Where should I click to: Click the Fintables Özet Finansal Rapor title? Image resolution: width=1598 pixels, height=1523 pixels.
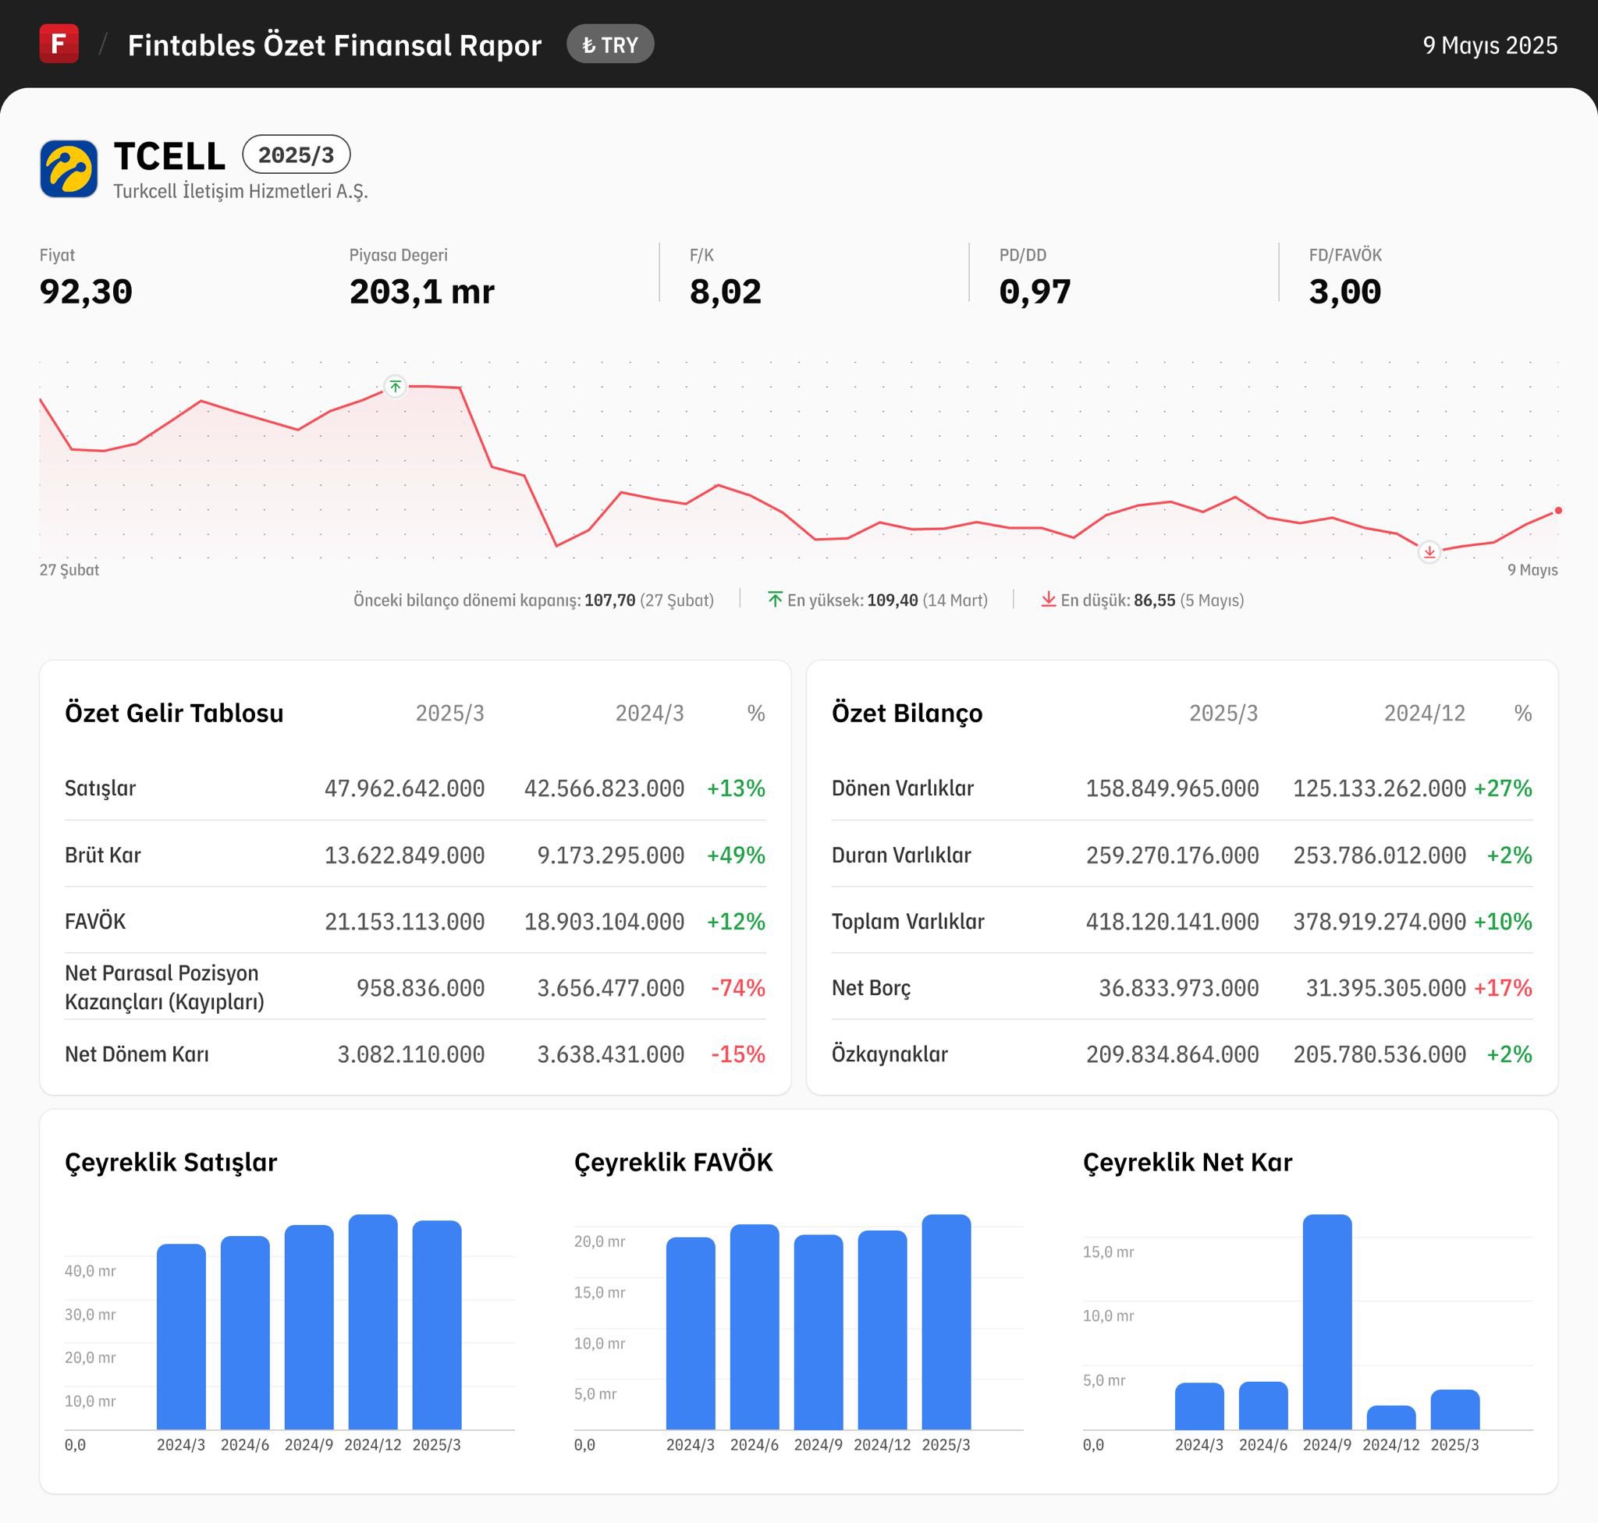point(335,44)
